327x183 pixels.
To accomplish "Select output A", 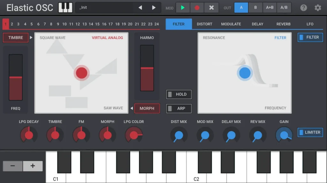I will tap(241, 8).
